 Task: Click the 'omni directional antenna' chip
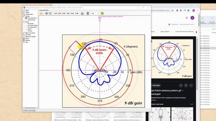tap(184, 32)
